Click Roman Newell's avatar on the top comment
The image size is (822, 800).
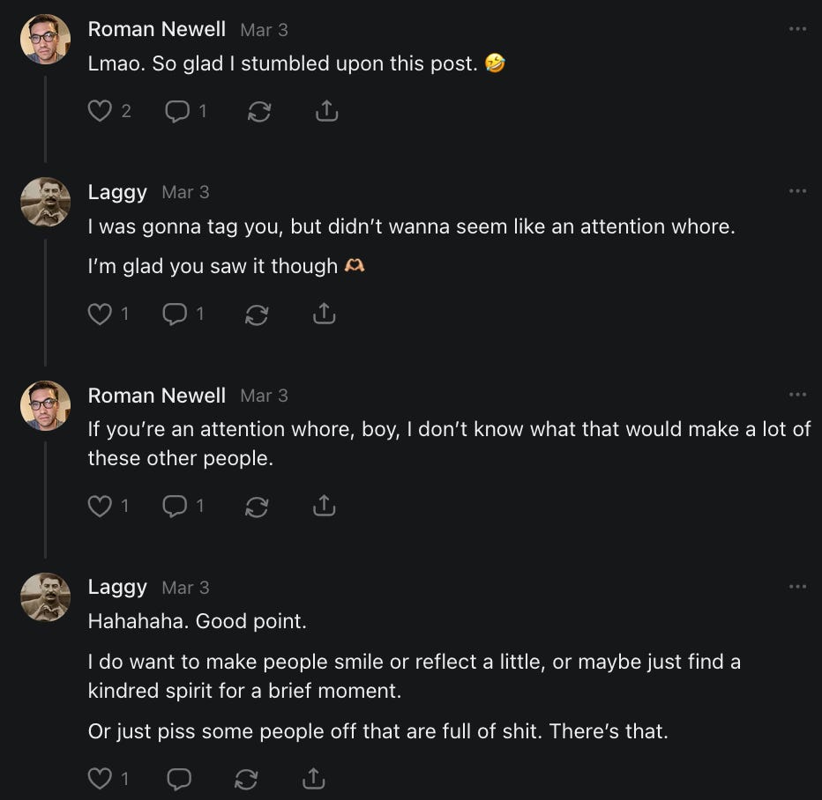pyautogui.click(x=45, y=39)
